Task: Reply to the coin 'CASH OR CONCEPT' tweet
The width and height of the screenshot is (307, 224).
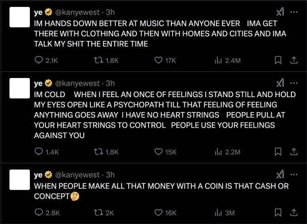Action: [x=38, y=213]
